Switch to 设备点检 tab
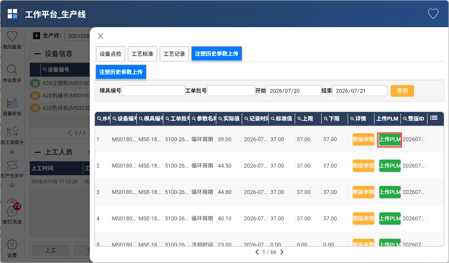 [110, 54]
